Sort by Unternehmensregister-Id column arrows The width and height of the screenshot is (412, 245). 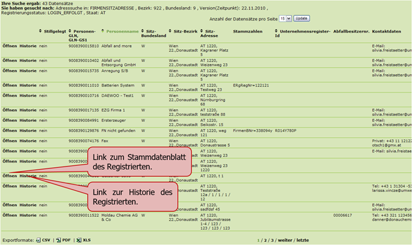click(x=276, y=31)
